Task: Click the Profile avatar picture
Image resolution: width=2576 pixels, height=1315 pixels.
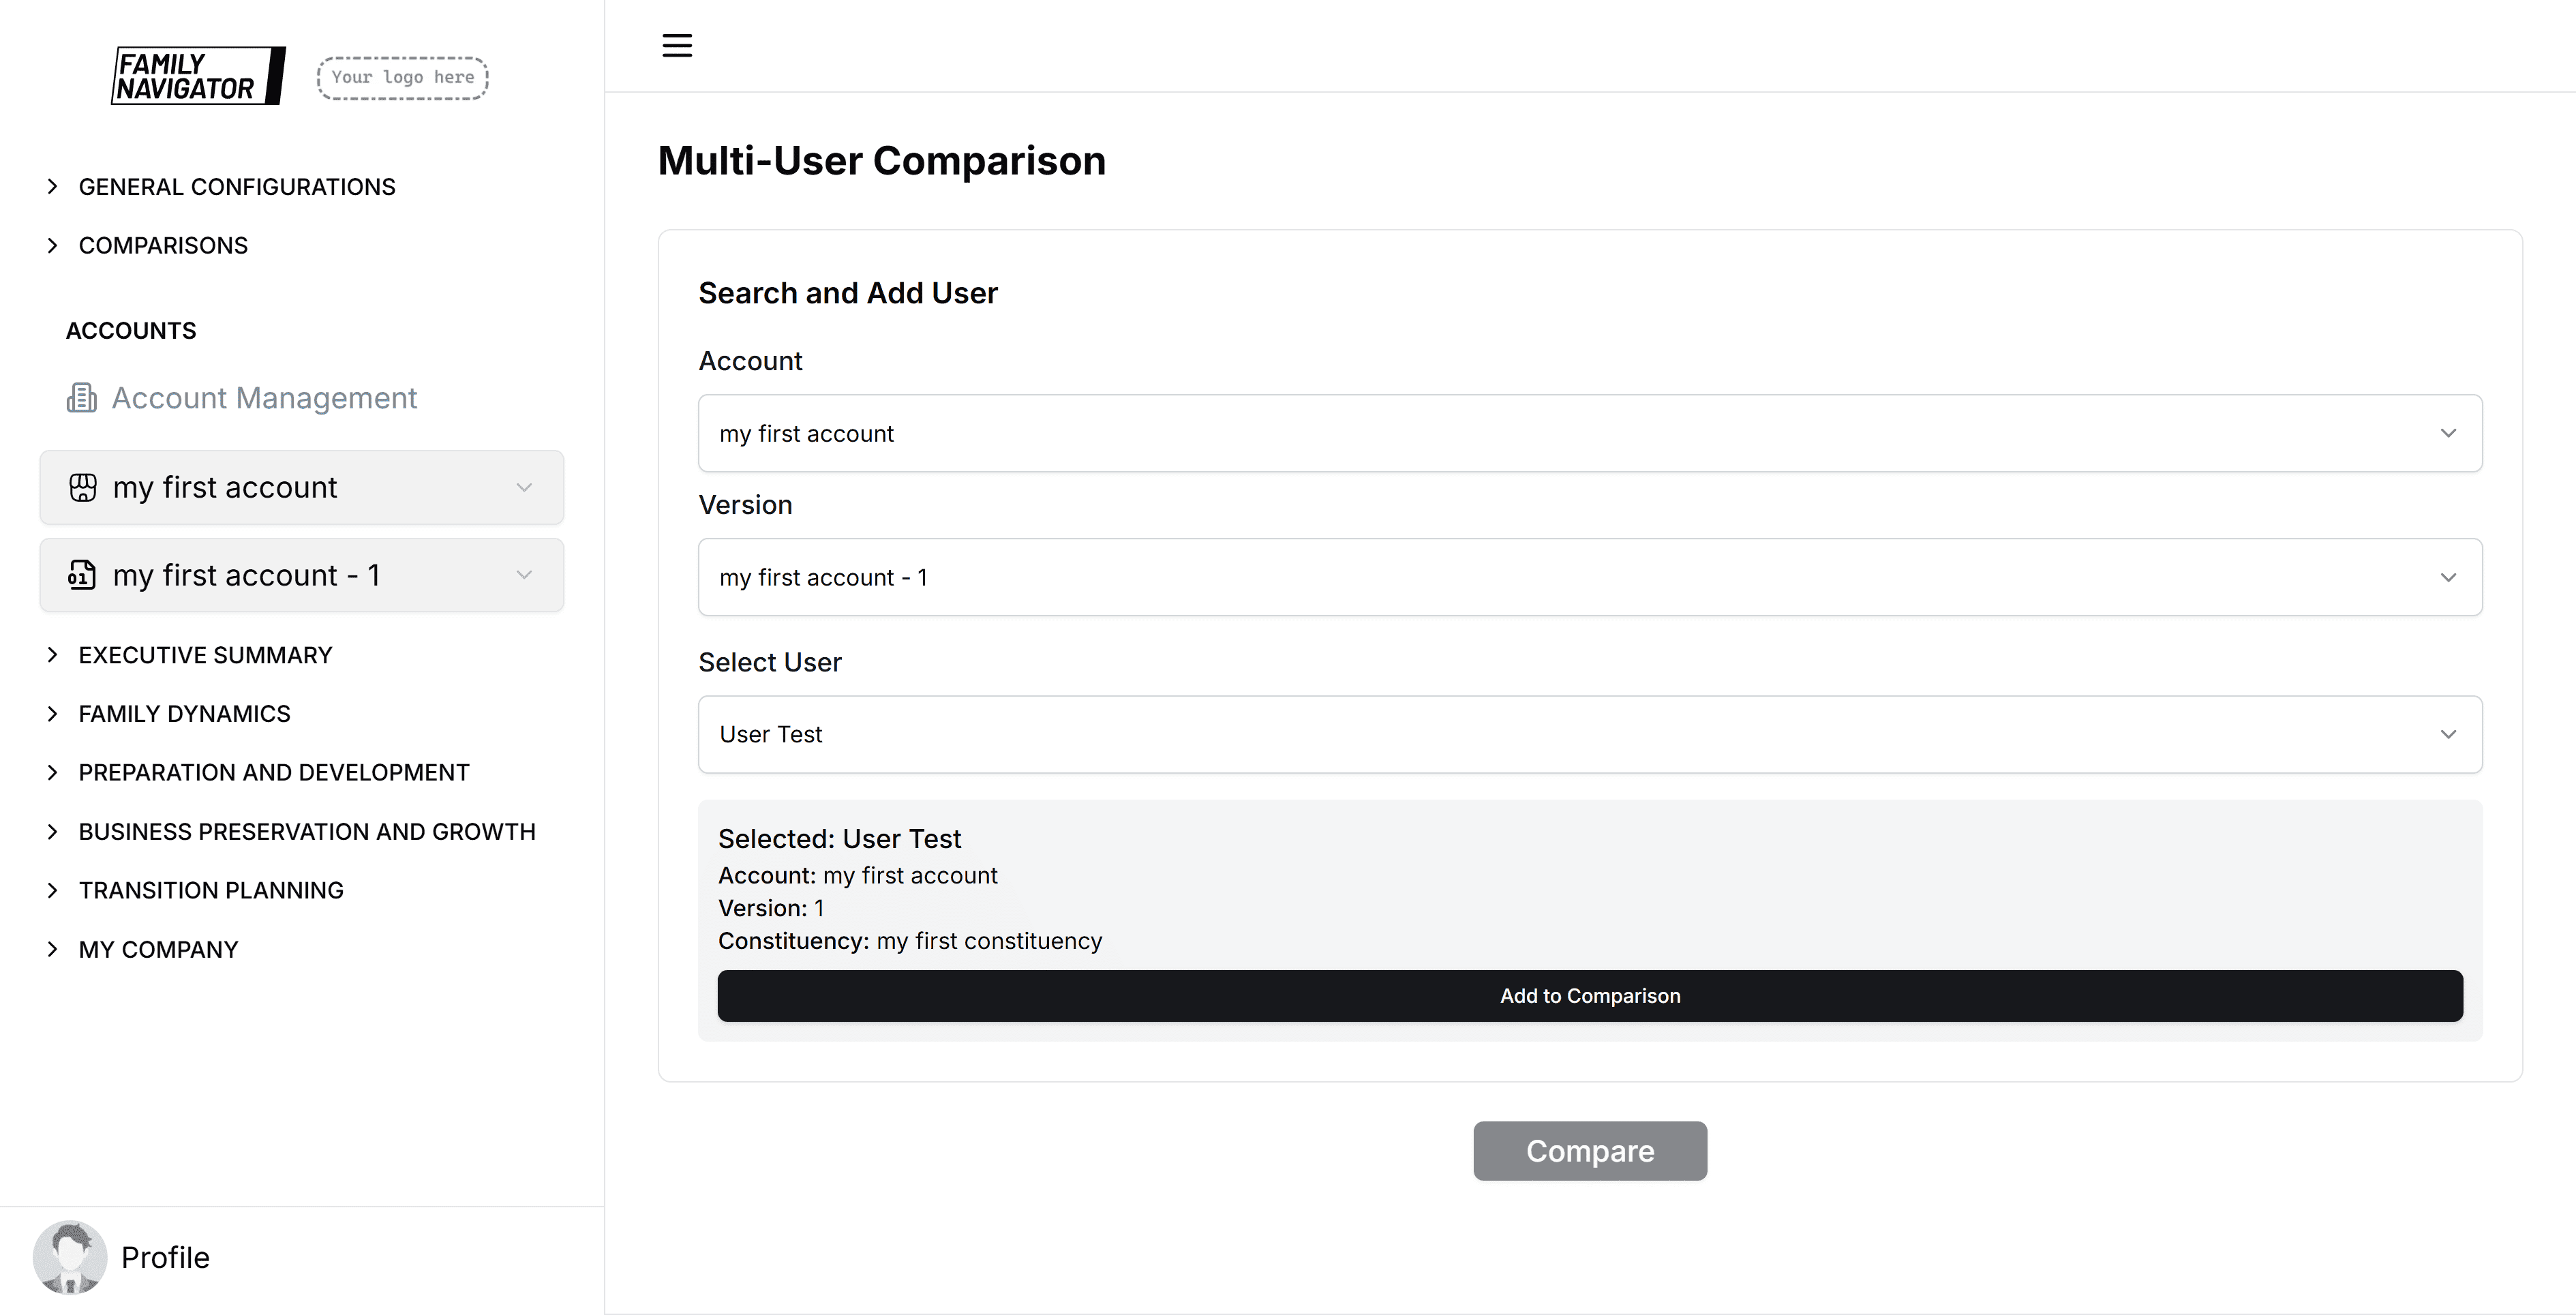Action: [69, 1256]
